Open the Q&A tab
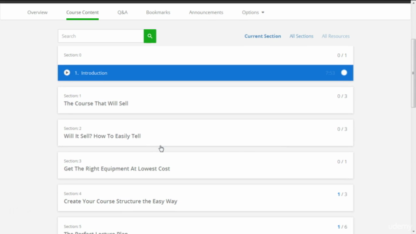 (123, 12)
